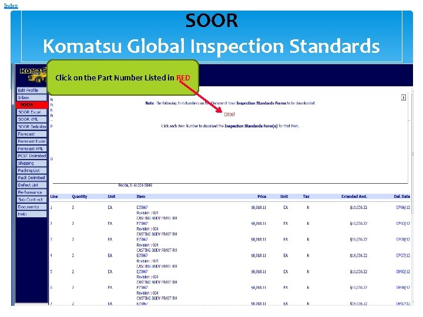423x317 pixels.
Task: Click the Item column header
Action: point(141,197)
